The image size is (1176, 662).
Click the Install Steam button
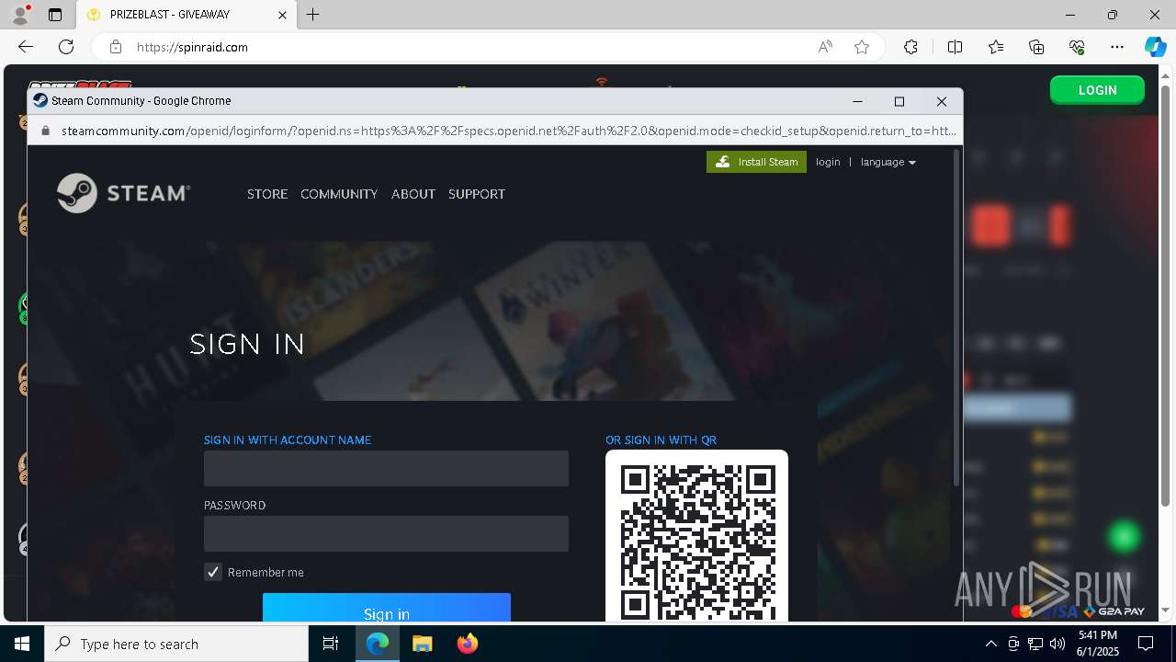click(x=756, y=162)
